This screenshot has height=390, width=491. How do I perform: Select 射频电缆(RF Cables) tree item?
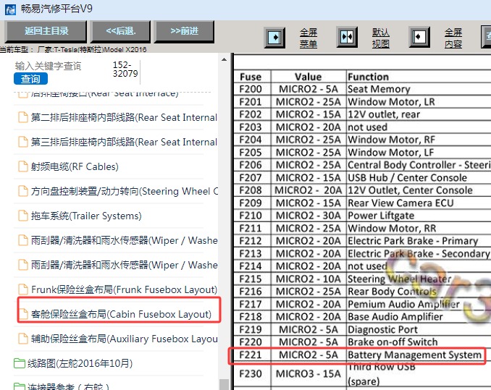coord(75,166)
